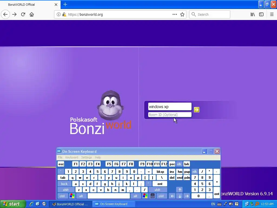Close the BonziWORLD Official tab
Screen dimensions: 277x208
56,5
